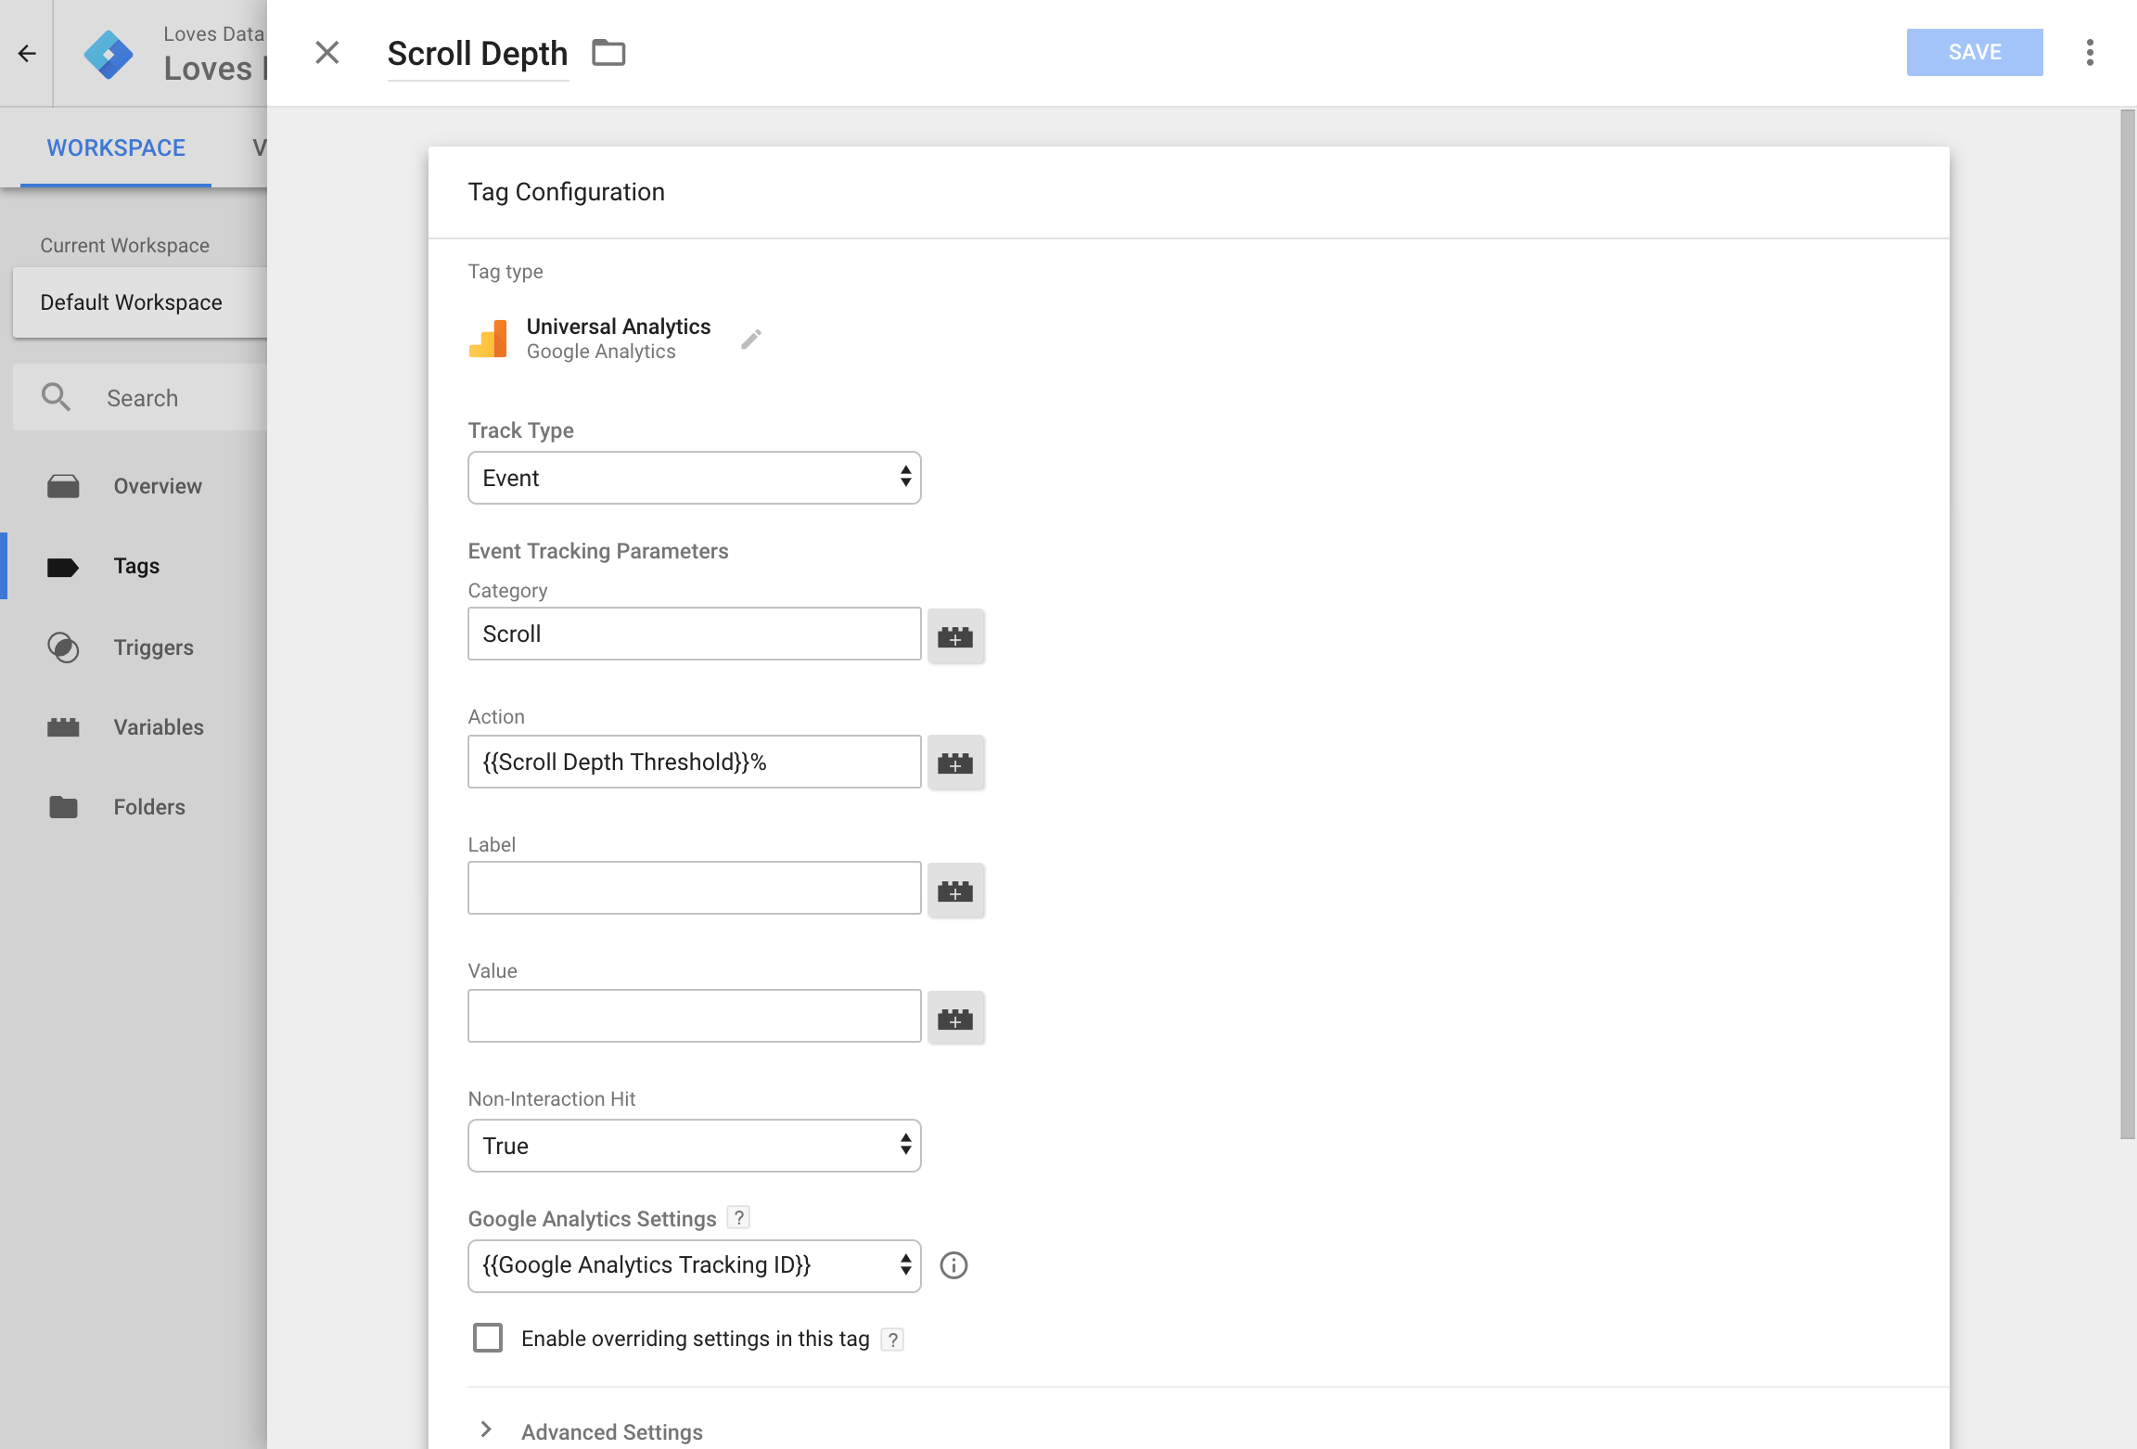The width and height of the screenshot is (2137, 1449).
Task: Insert a variable into the Category field
Action: click(x=956, y=635)
